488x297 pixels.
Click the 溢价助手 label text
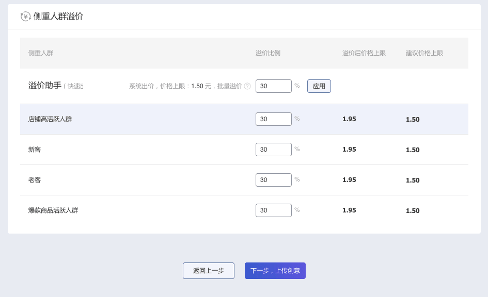point(45,86)
